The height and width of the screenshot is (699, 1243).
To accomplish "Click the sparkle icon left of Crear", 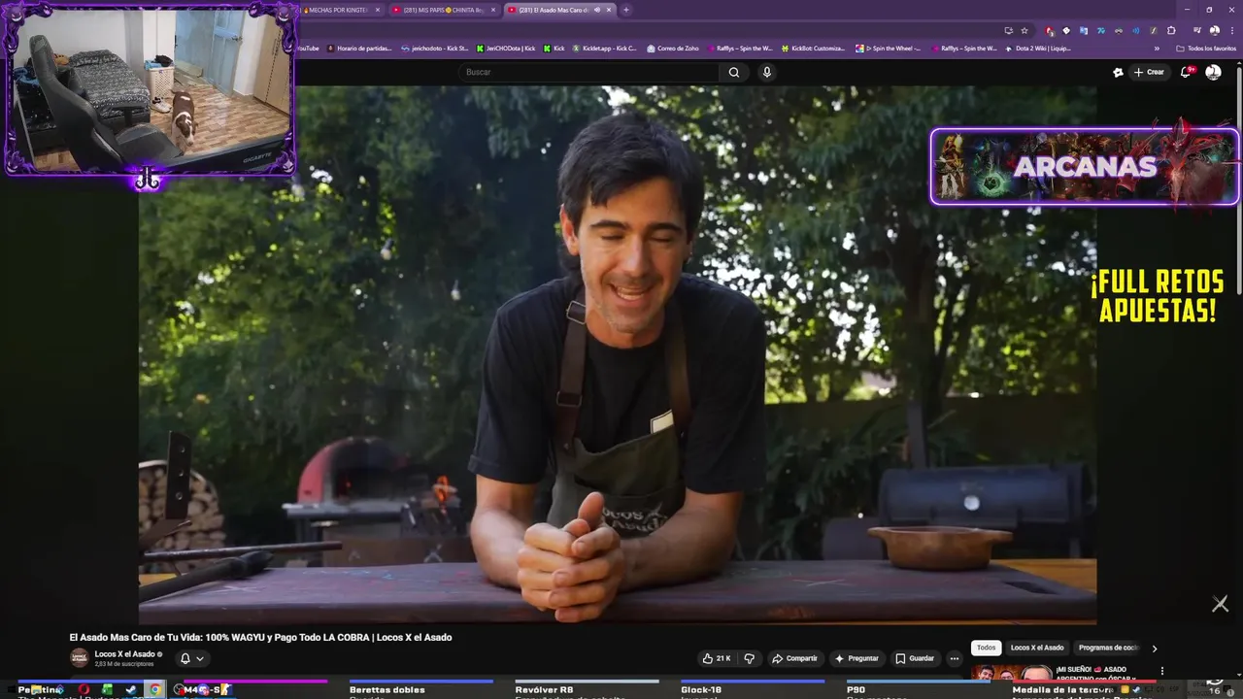I will click(1118, 72).
